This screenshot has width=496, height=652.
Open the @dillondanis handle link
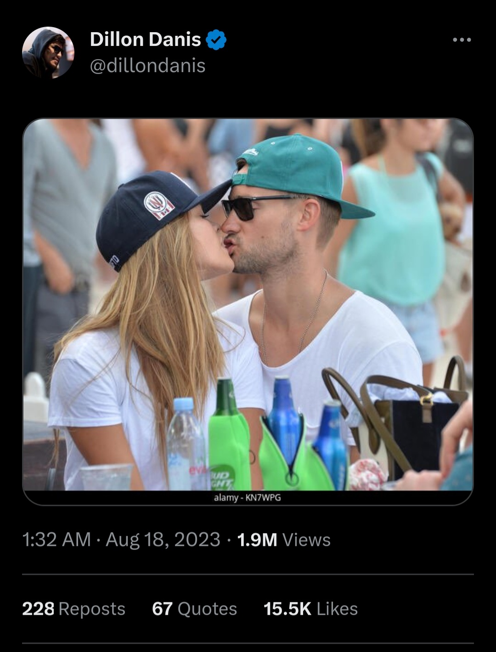(x=147, y=66)
